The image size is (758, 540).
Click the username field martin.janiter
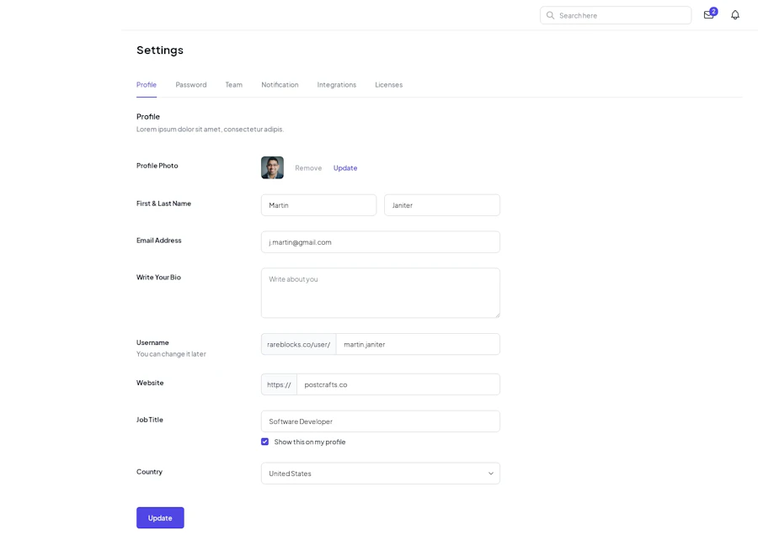418,345
